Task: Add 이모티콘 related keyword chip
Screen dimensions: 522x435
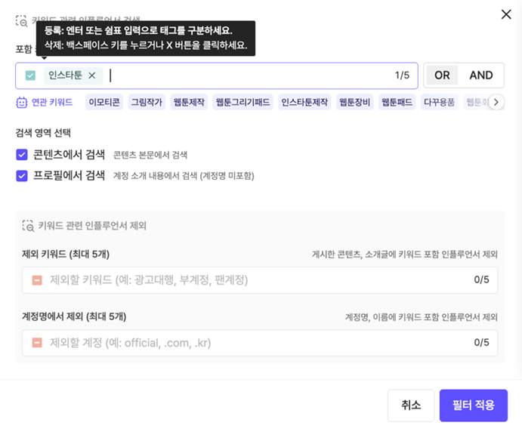Action: pyautogui.click(x=104, y=102)
